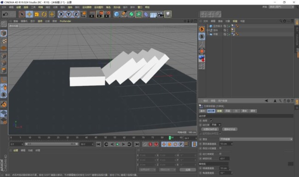Toggle the Z axis lock
This screenshot has width=299, height=177.
click(76, 14)
